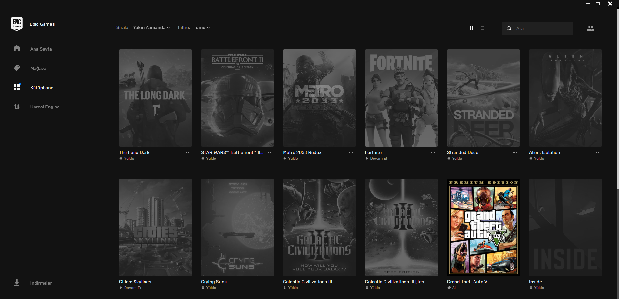Click Yükle under Metro 2033 Redux
619x299 pixels.
(290, 158)
